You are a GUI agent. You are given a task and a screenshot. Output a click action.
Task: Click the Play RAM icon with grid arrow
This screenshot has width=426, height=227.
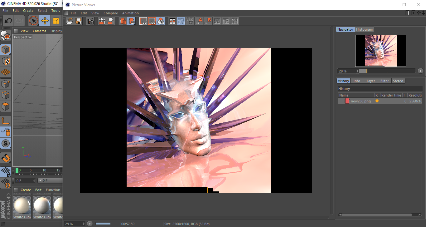click(102, 21)
